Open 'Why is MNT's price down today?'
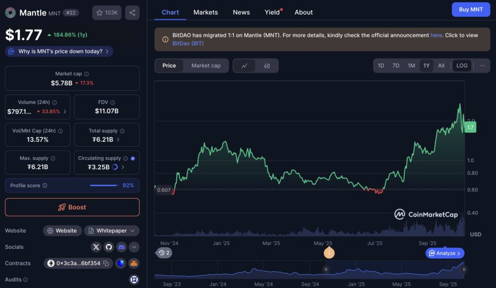 tap(59, 51)
